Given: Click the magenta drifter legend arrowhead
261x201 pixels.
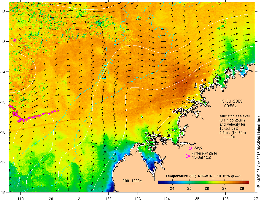Looking at the screenshot, I should [188, 156].
